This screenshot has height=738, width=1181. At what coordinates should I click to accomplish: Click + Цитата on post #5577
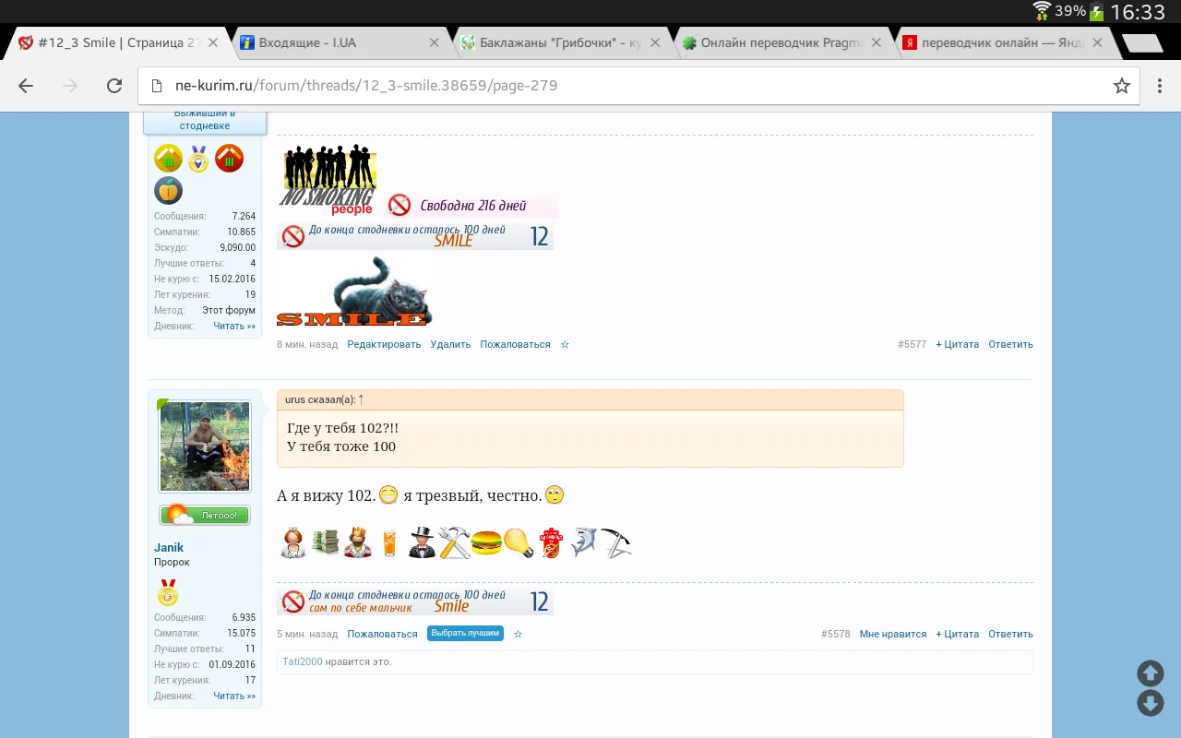957,344
